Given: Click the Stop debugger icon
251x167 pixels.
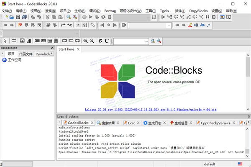Looking at the screenshot, I should 214,17.
